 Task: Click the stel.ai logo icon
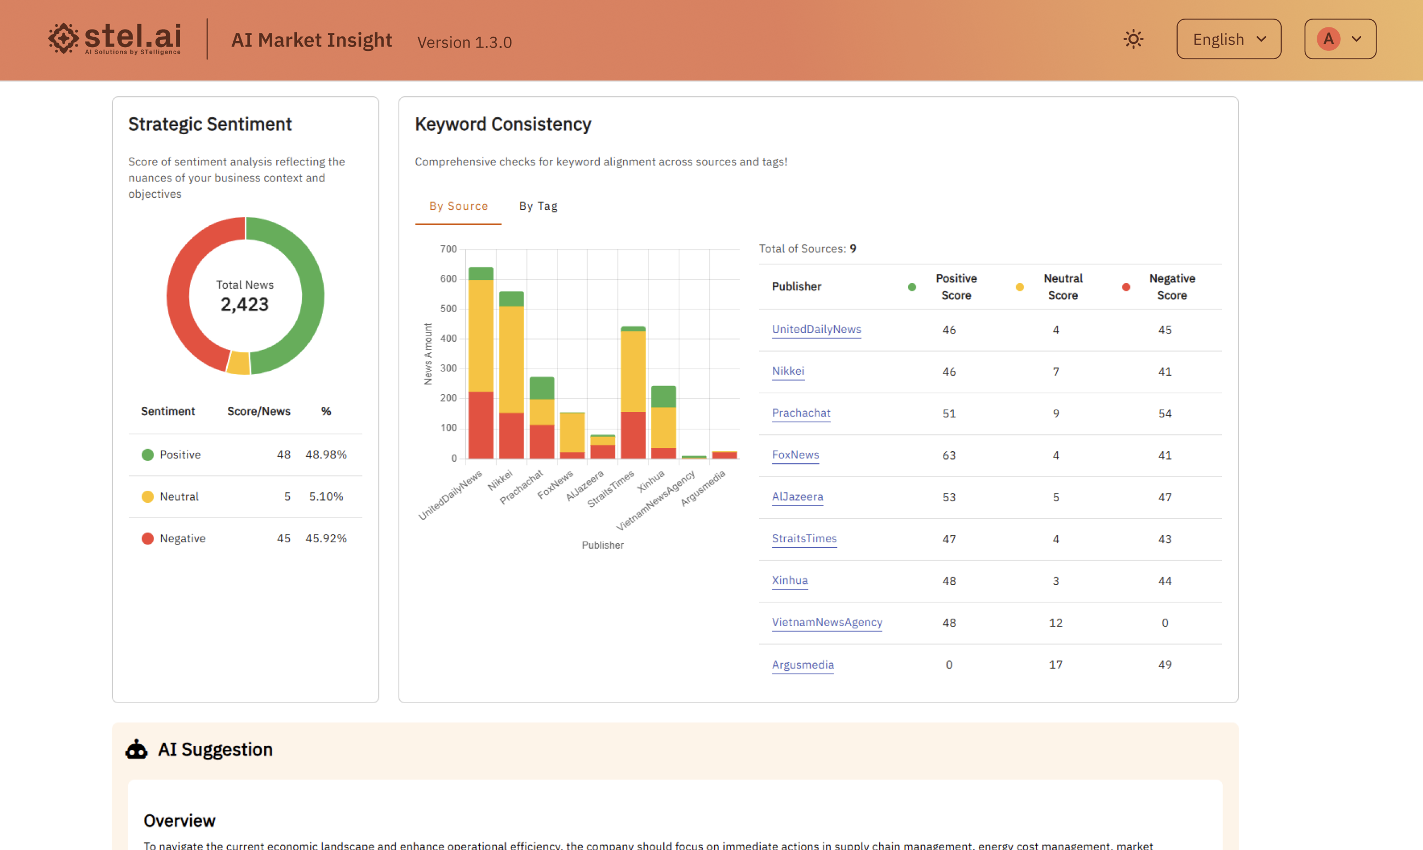(63, 38)
